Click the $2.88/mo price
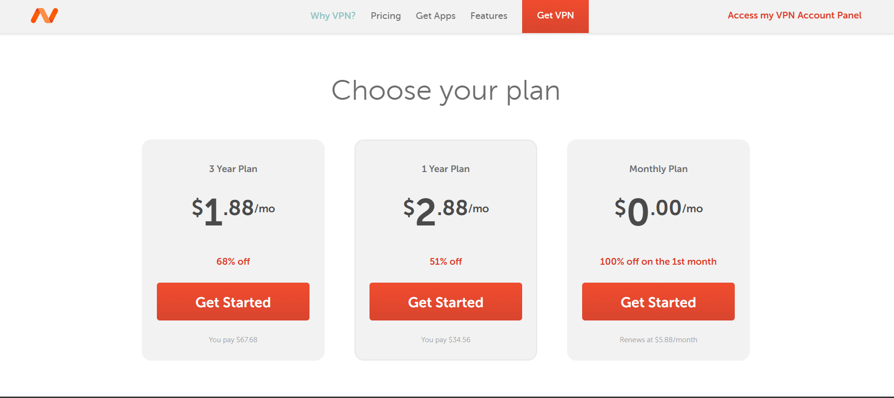The height and width of the screenshot is (398, 894). click(446, 209)
